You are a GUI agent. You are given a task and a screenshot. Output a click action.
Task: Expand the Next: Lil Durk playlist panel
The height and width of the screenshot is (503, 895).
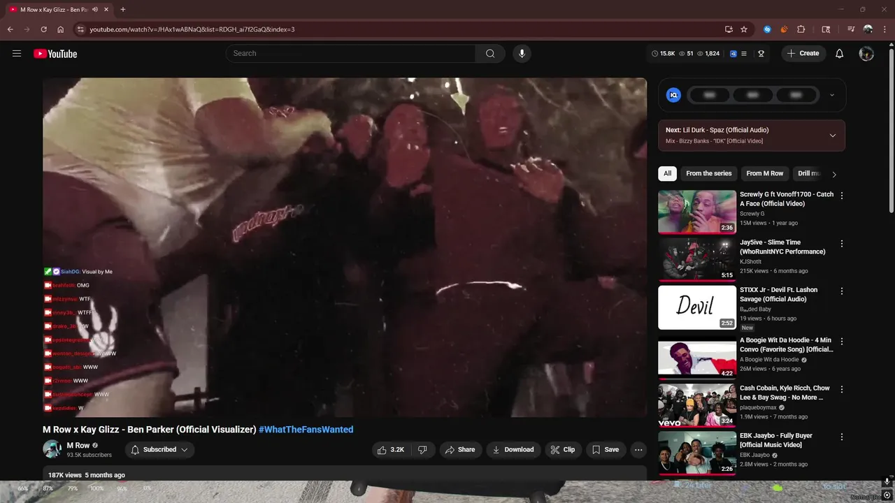pyautogui.click(x=832, y=136)
